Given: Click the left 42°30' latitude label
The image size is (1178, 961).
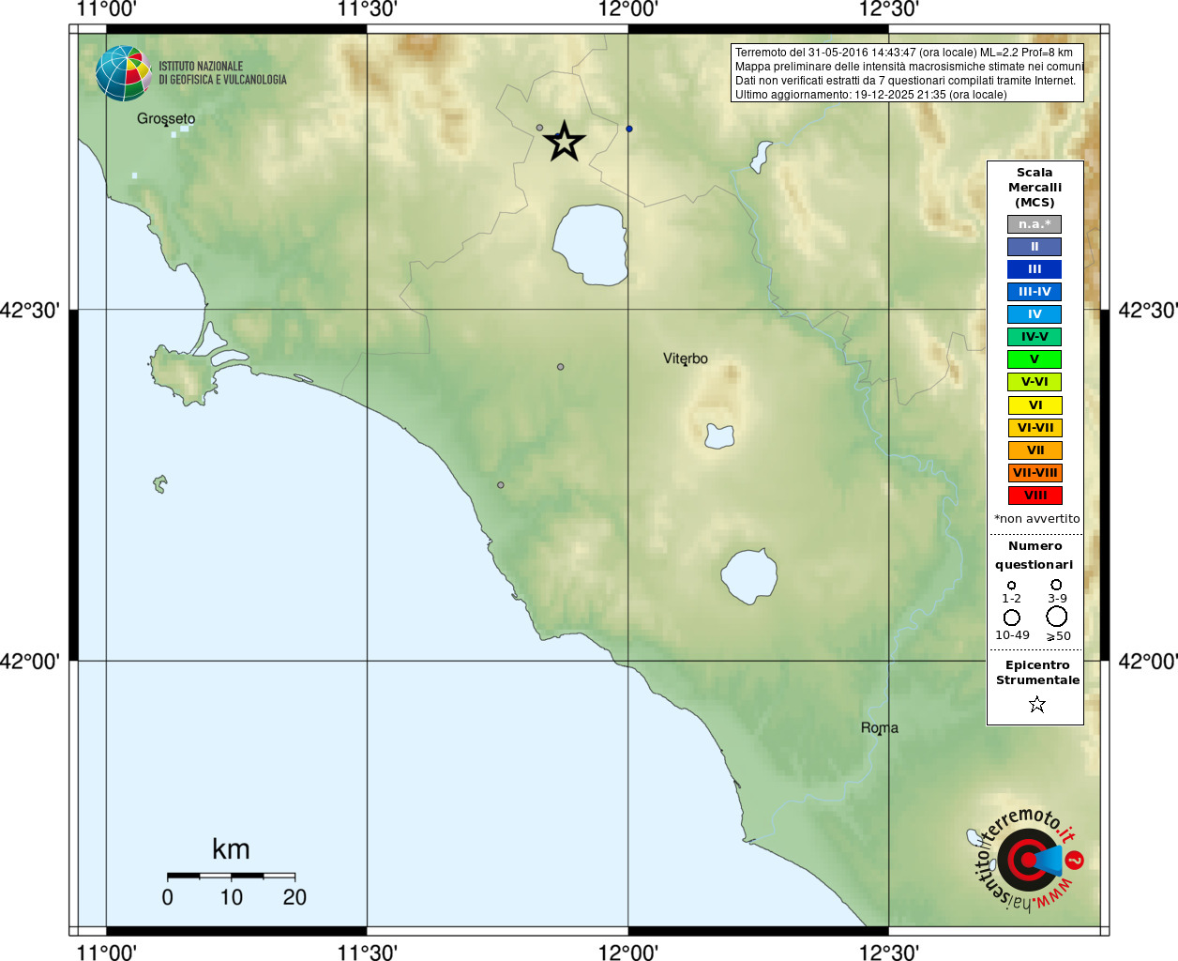Looking at the screenshot, I should tap(30, 310).
